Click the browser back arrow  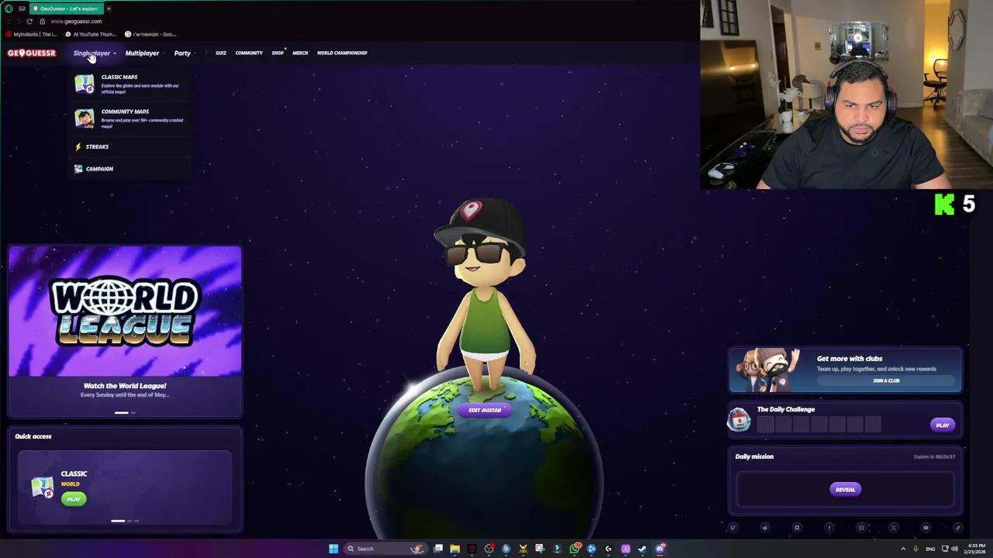pos(9,21)
